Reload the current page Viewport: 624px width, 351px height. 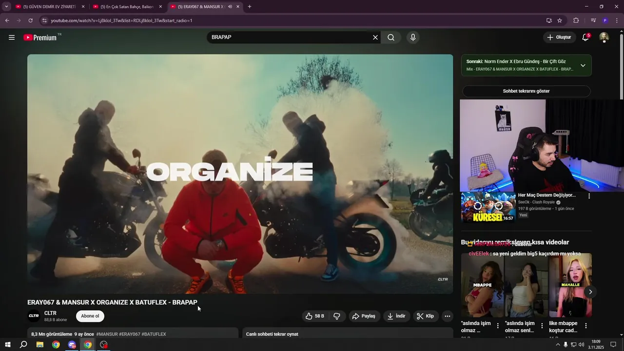(x=31, y=20)
